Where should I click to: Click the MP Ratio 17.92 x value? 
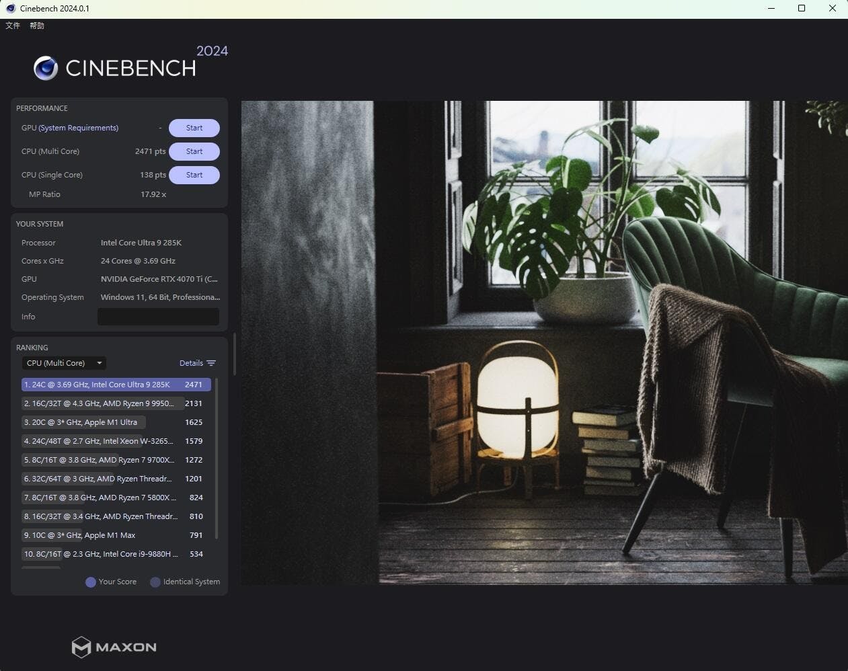tap(153, 194)
